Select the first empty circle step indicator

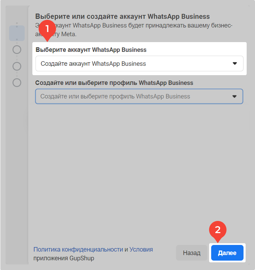[x=17, y=50]
